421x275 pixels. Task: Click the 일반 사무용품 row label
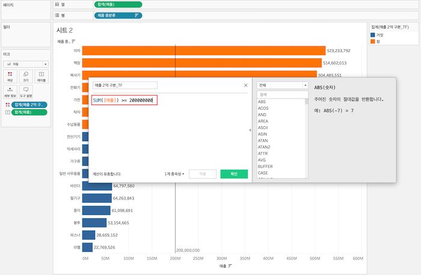point(70,174)
